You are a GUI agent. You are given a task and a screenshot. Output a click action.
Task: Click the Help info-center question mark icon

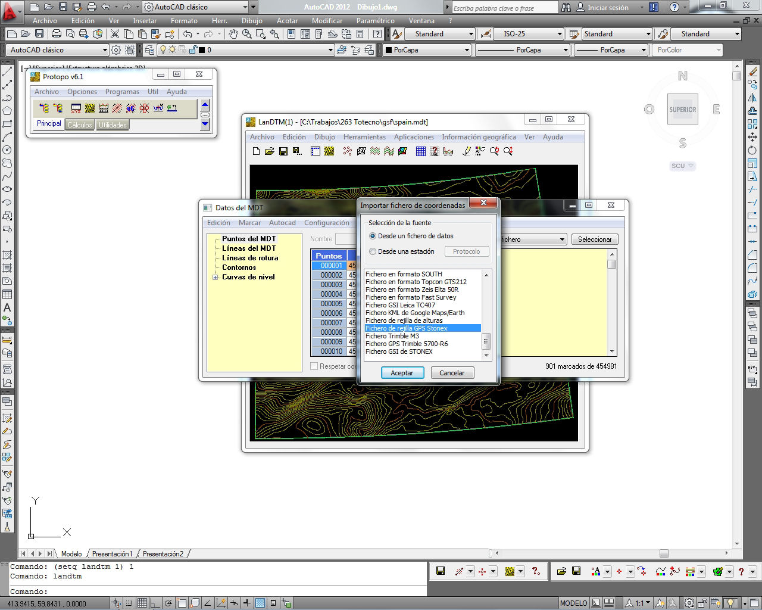click(x=674, y=8)
